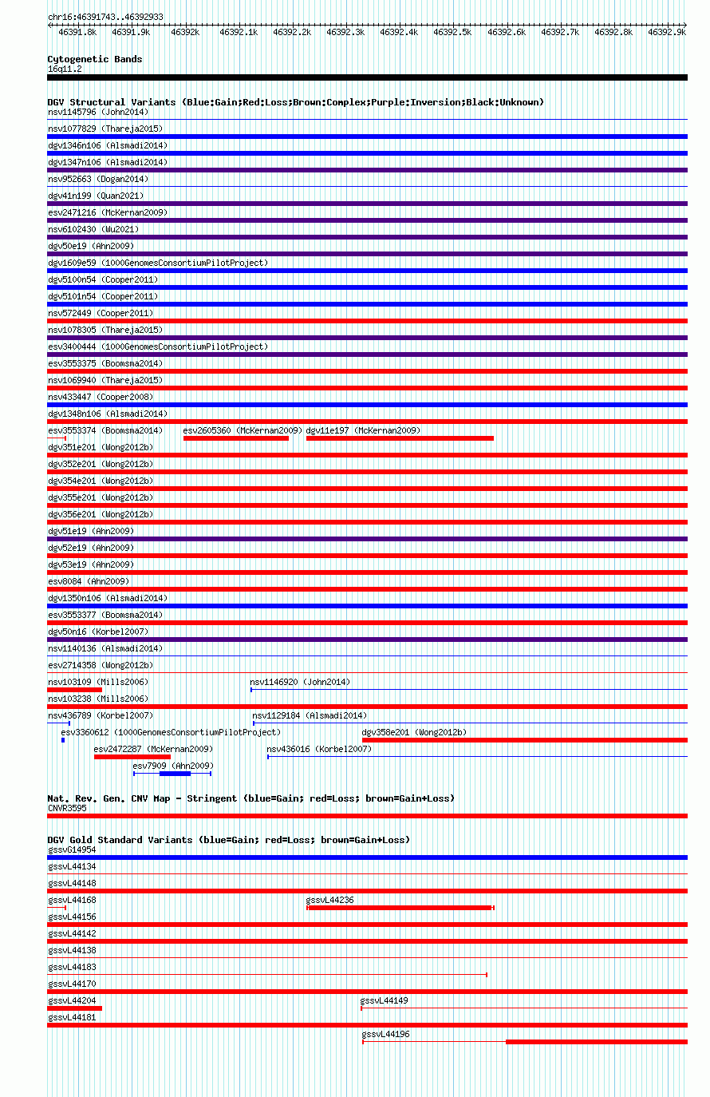Image resolution: width=710 pixels, height=1097 pixels.
Task: Open esv8084 (Ahn2009) label
Action: (x=89, y=581)
